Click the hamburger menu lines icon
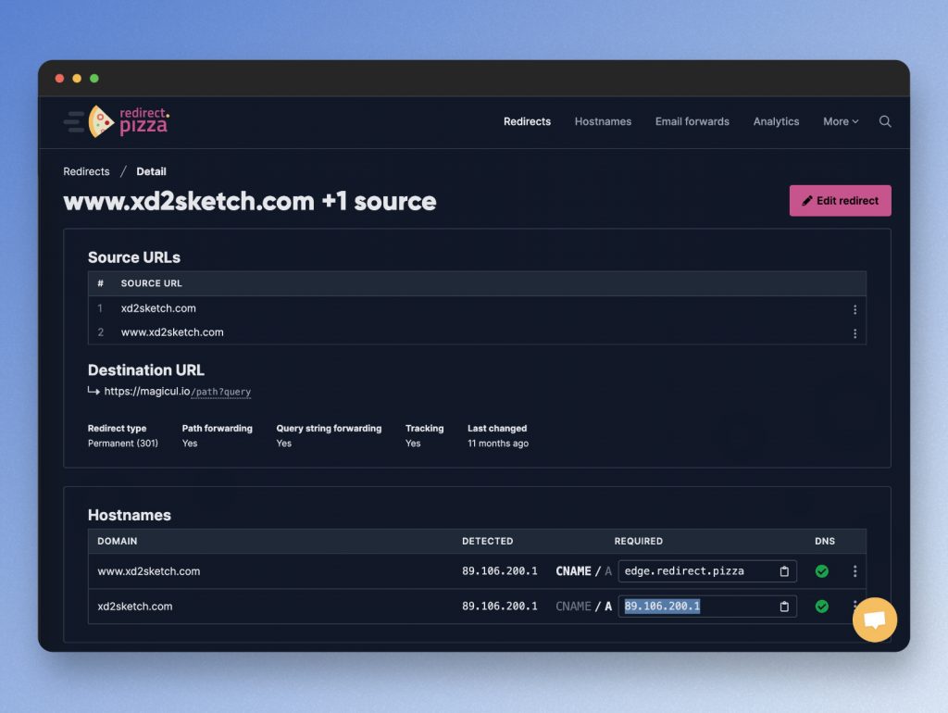The image size is (948, 713). (x=74, y=121)
